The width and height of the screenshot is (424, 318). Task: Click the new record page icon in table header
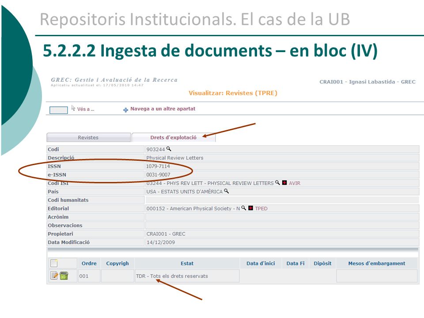tap(54, 263)
